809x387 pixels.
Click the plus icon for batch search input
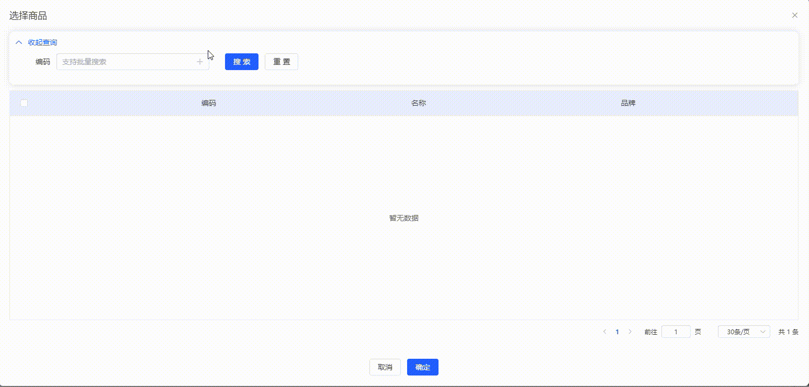click(200, 61)
